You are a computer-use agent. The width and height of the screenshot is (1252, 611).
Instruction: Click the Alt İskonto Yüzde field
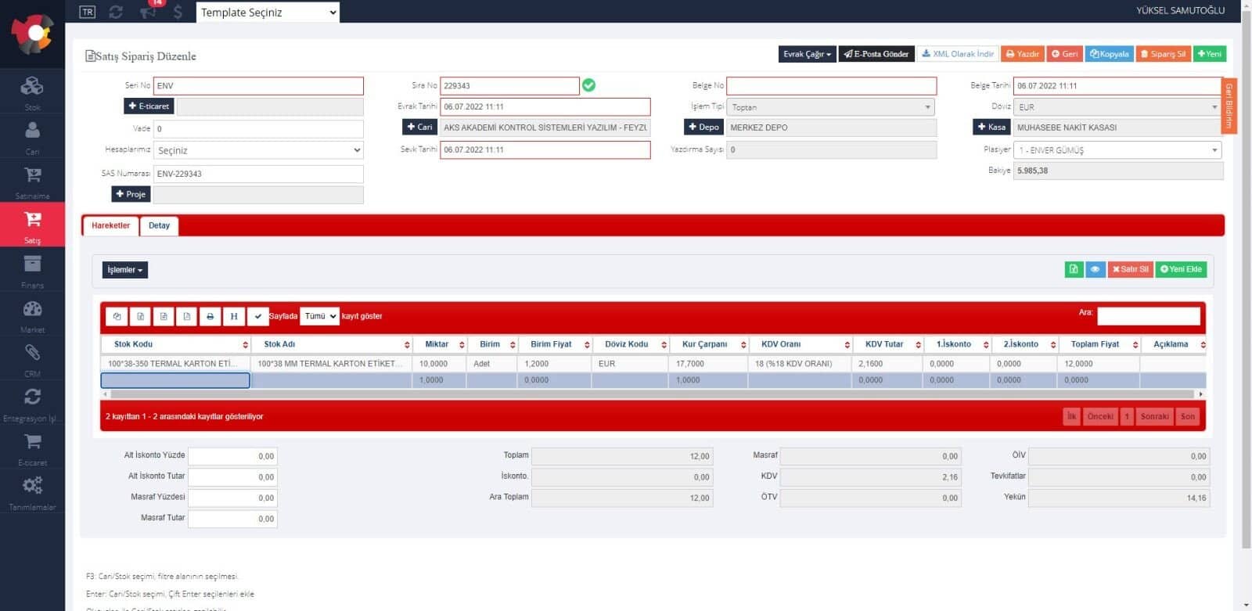232,456
